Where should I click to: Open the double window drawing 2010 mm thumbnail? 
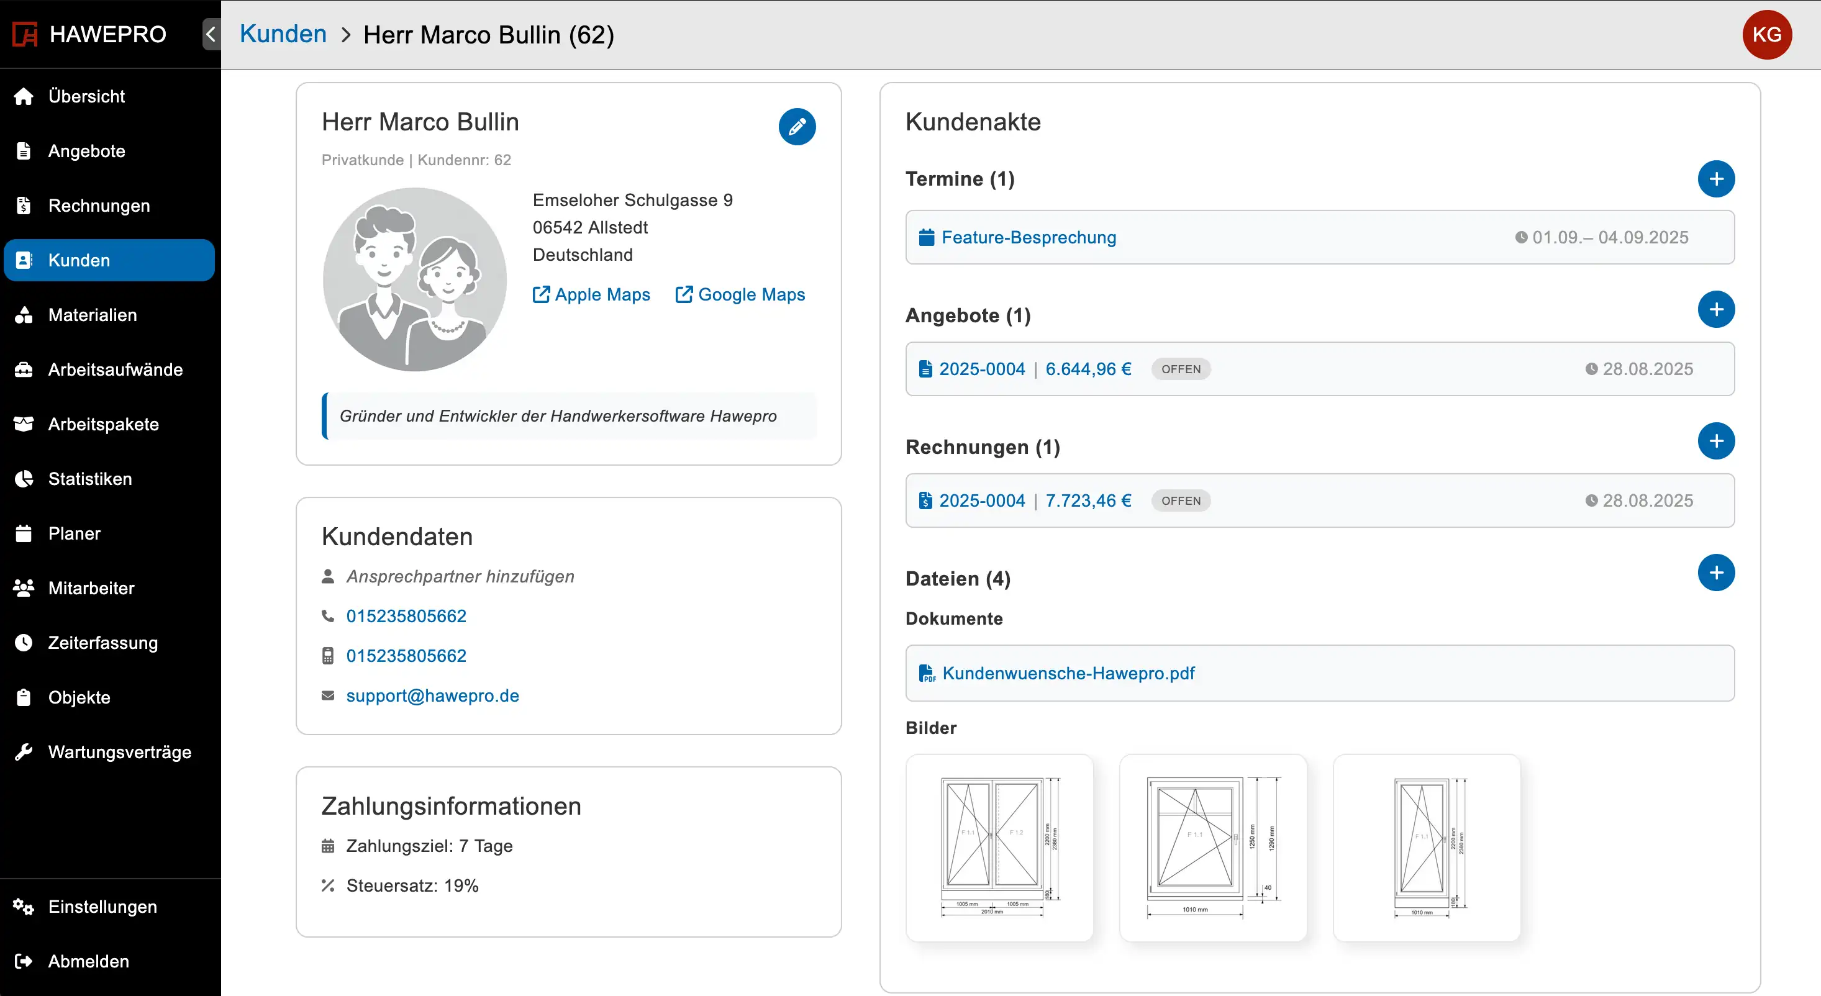(x=999, y=848)
